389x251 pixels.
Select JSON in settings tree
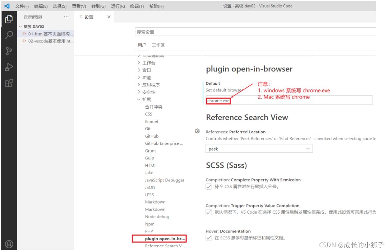150,187
